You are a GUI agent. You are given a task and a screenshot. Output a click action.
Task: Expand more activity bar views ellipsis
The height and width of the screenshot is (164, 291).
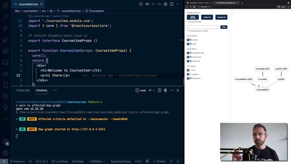pyautogui.click(x=5, y=119)
